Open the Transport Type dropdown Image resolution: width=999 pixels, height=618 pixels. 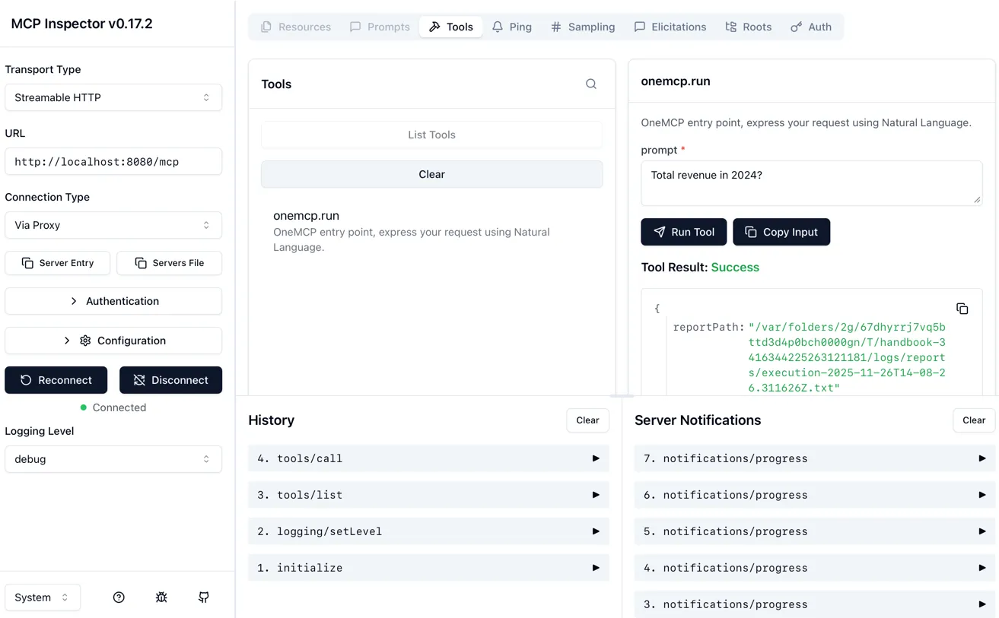[113, 97]
